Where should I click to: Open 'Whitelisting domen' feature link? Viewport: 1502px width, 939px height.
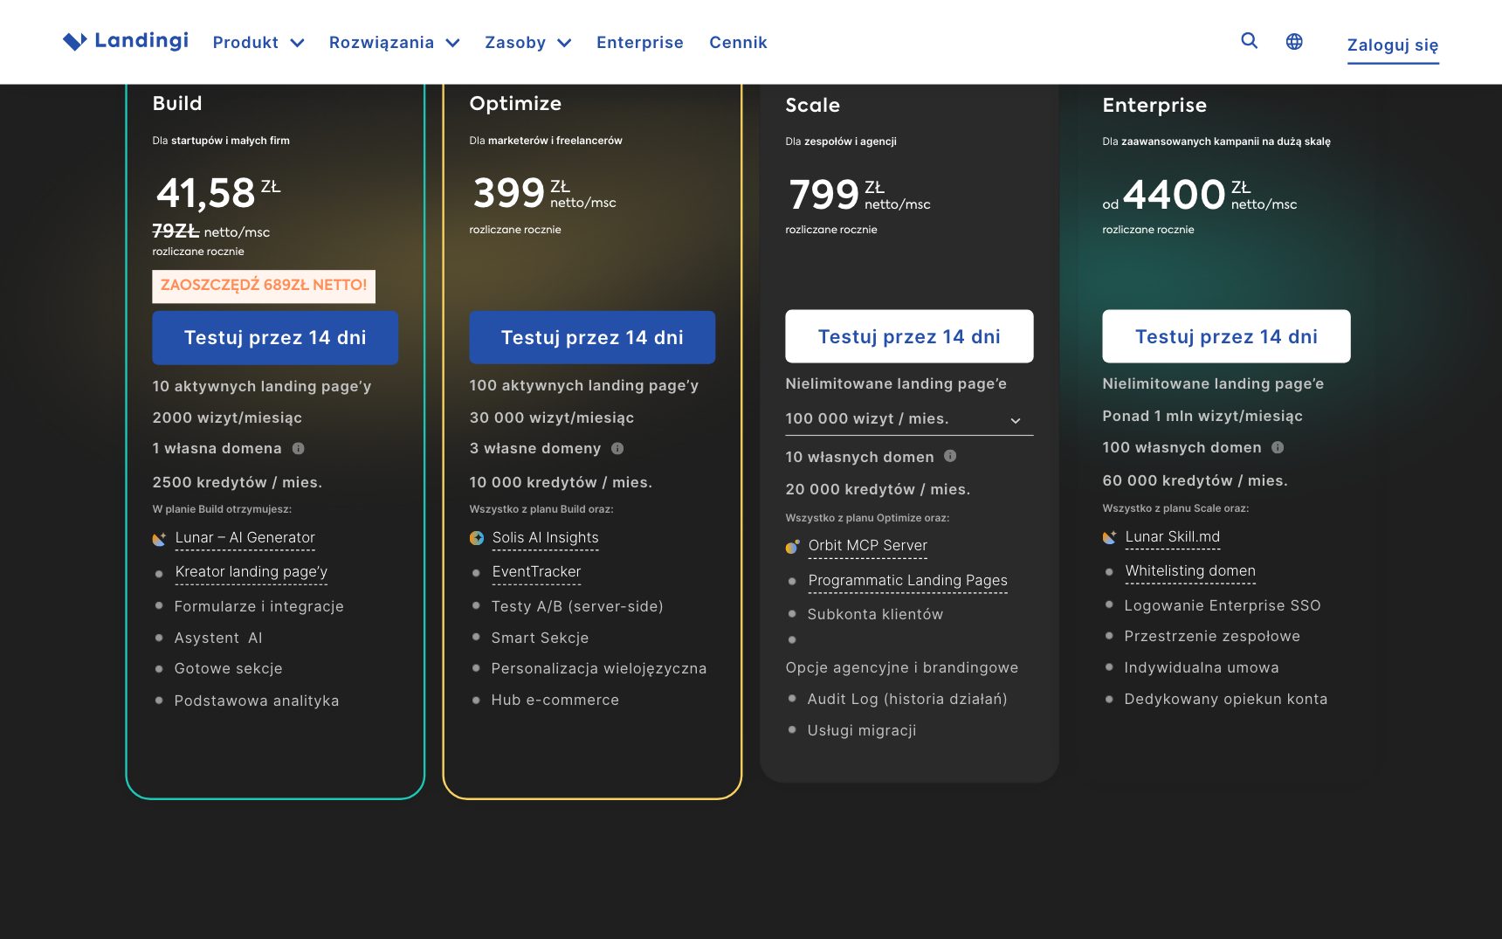click(x=1190, y=571)
